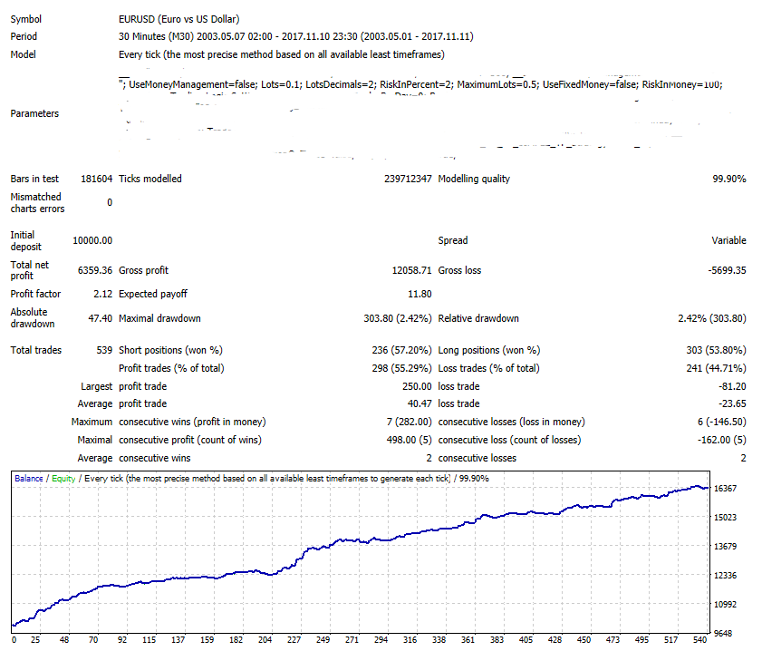Click Maximal drawdown value 303.80 (2.42%)
This screenshot has width=762, height=651.
click(398, 318)
